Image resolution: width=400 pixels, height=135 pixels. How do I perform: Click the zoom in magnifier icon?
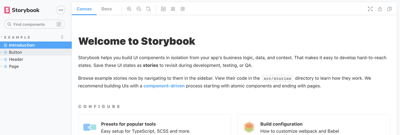[129, 9]
